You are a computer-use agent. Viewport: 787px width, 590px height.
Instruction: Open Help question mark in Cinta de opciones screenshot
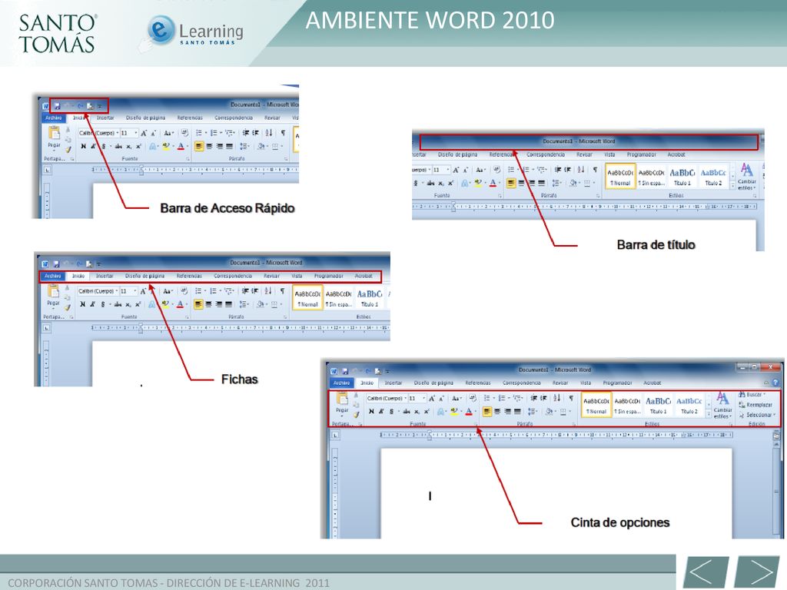point(775,383)
